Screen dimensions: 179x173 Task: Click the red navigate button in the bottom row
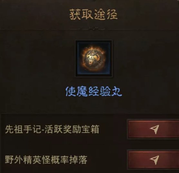[153, 160]
